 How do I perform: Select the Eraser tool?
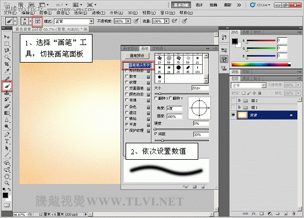[x=7, y=106]
